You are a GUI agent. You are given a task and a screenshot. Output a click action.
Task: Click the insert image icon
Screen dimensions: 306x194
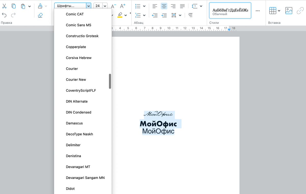click(289, 11)
